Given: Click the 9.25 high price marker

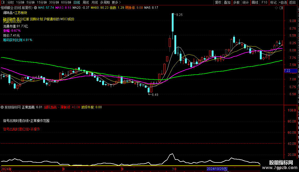Looking at the screenshot, I should pyautogui.click(x=179, y=15).
